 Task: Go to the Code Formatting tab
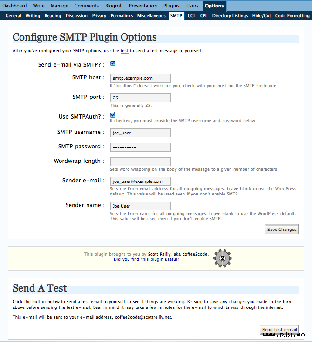pos(292,16)
